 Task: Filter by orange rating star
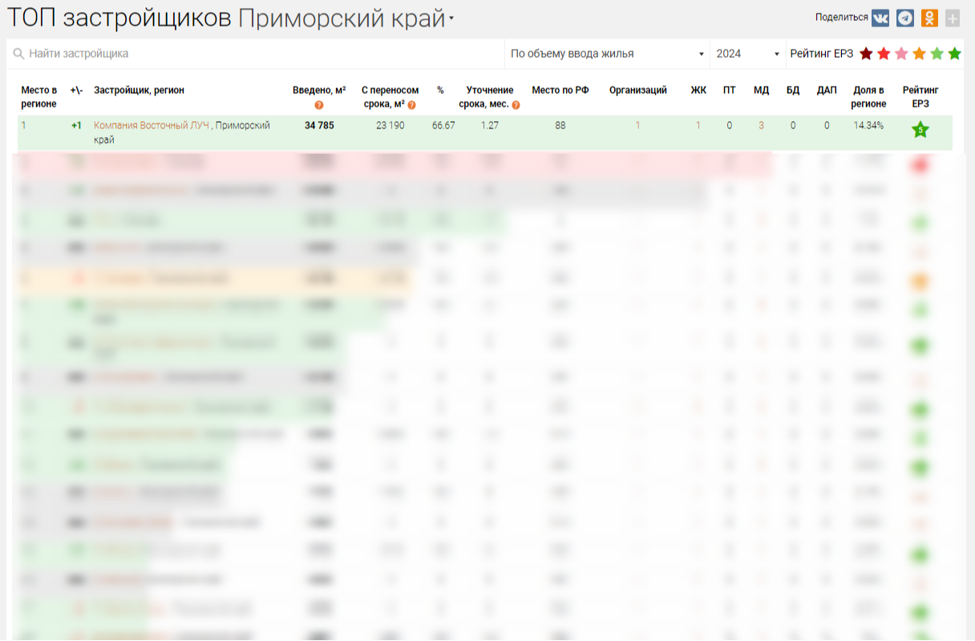(919, 54)
